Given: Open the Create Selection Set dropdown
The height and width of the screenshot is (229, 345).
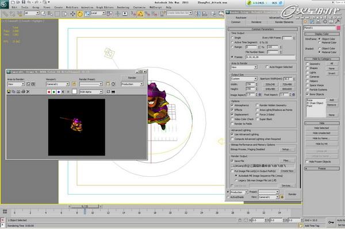Looking at the screenshot, I should point(179,13).
